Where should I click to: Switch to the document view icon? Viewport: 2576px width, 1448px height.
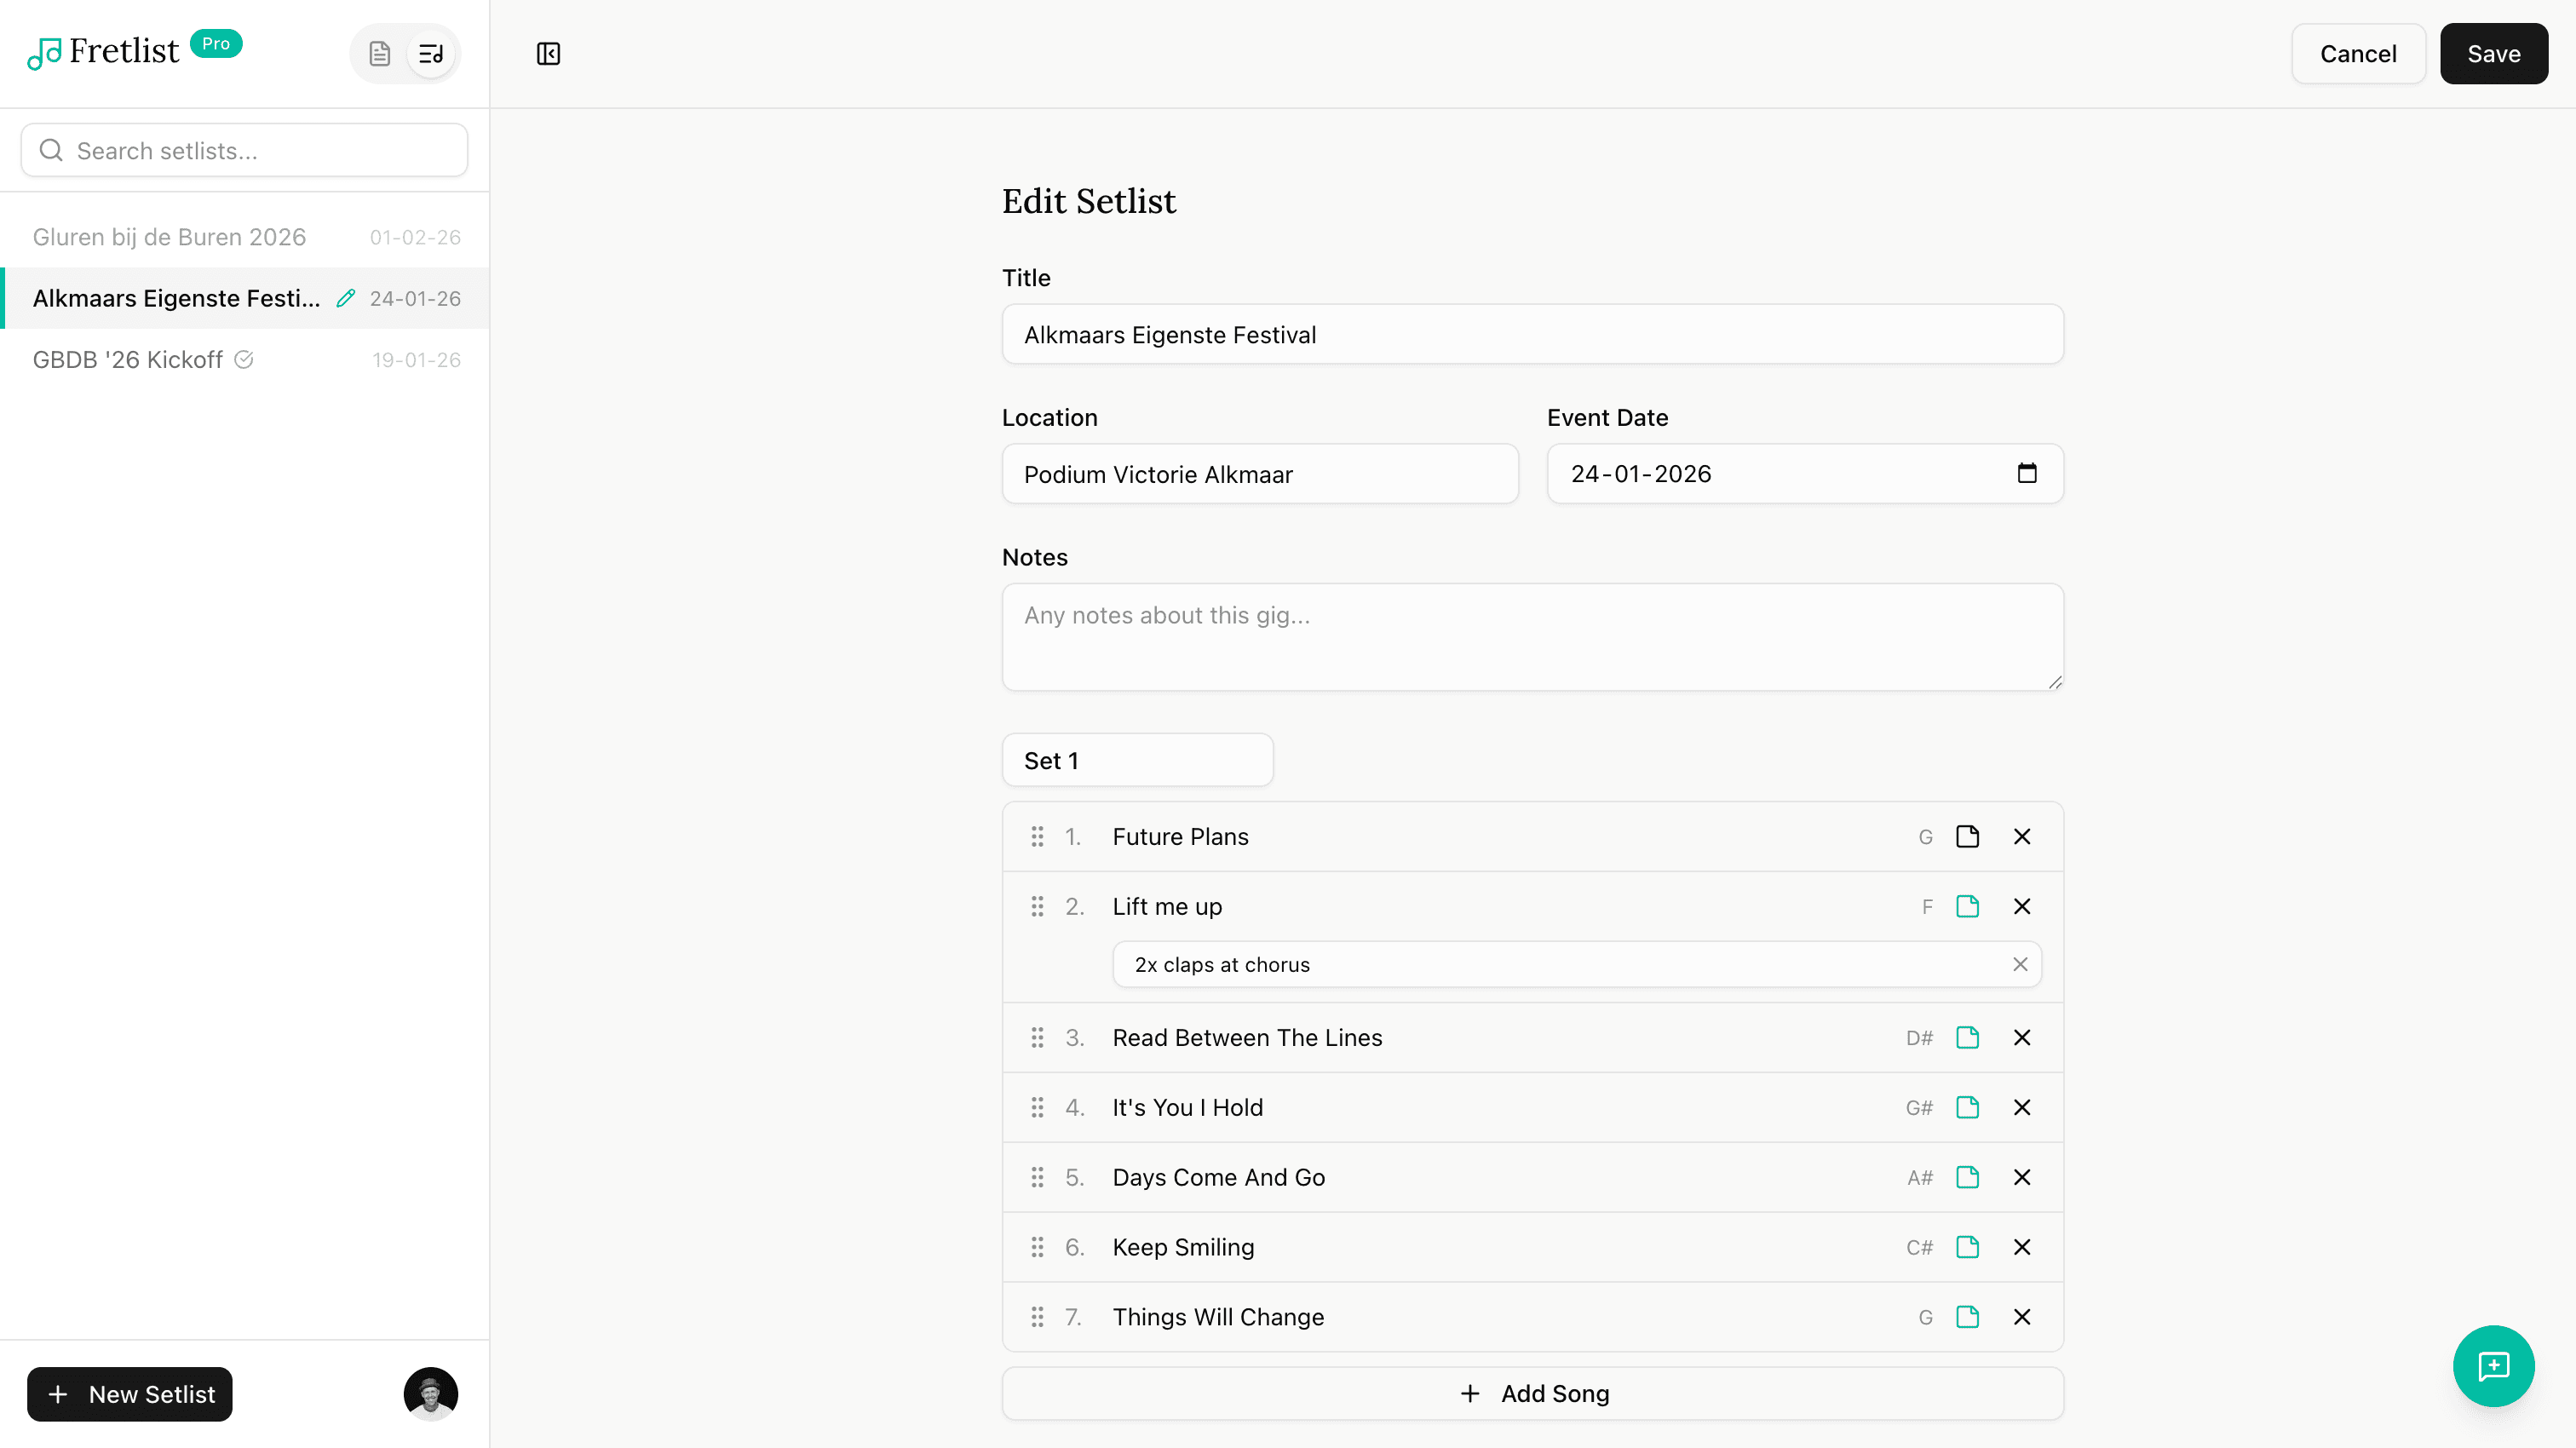pos(379,53)
